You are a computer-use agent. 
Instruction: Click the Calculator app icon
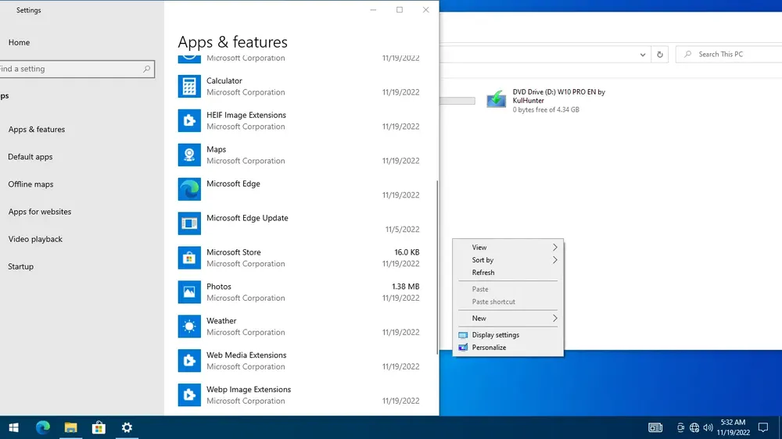tap(189, 86)
